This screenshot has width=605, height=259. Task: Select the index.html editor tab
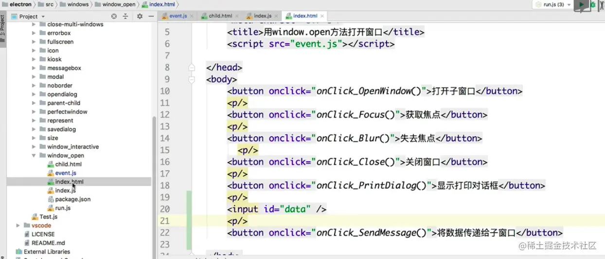point(305,16)
